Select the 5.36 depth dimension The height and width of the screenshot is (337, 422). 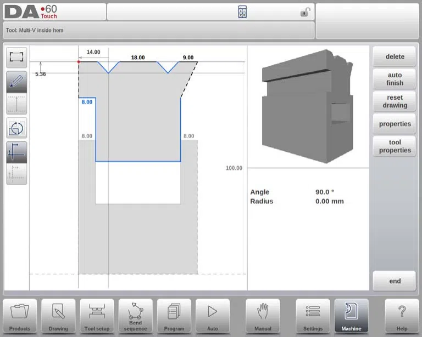point(40,74)
